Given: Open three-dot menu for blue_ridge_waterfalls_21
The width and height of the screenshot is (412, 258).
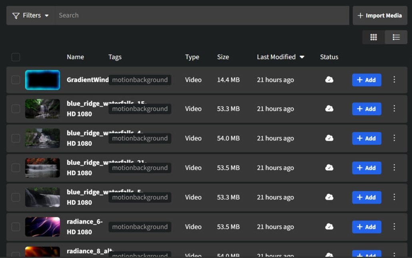Looking at the screenshot, I should coord(394,168).
